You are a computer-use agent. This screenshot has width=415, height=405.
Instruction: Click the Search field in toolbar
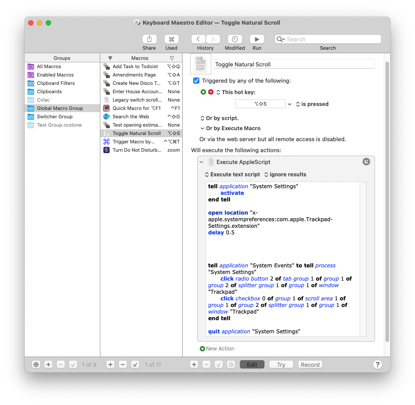(328, 39)
